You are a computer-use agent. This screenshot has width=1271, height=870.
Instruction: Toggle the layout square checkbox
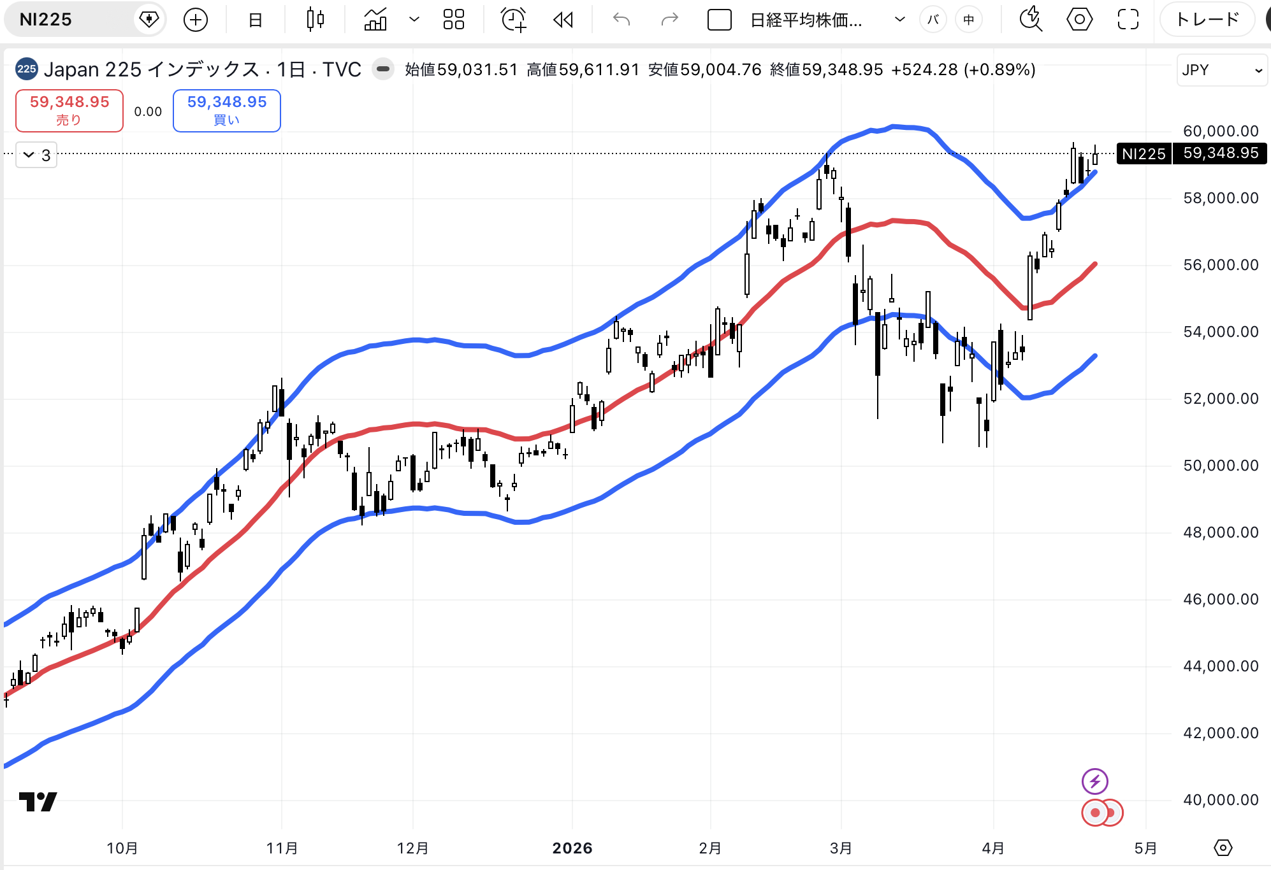719,20
